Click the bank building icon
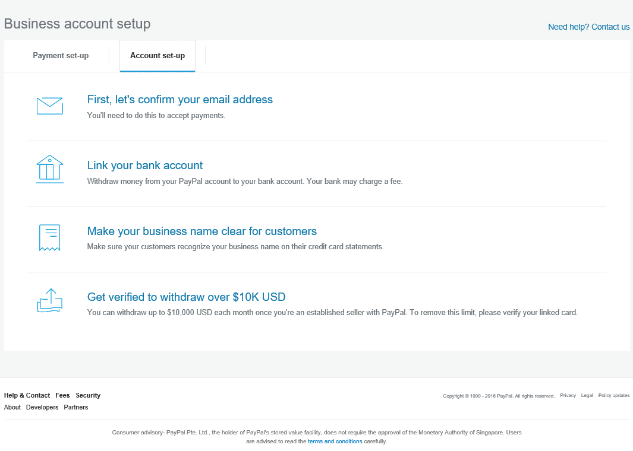The width and height of the screenshot is (633, 451). click(49, 169)
